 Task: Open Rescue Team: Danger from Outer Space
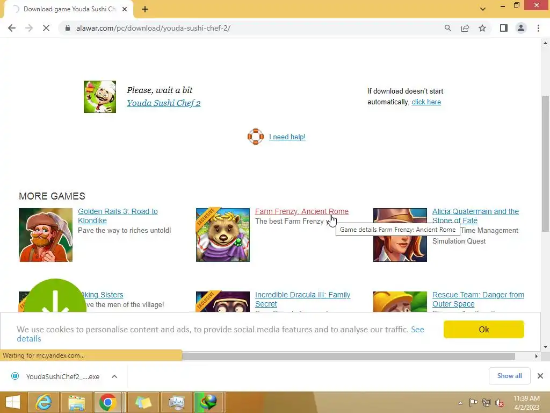[478, 299]
